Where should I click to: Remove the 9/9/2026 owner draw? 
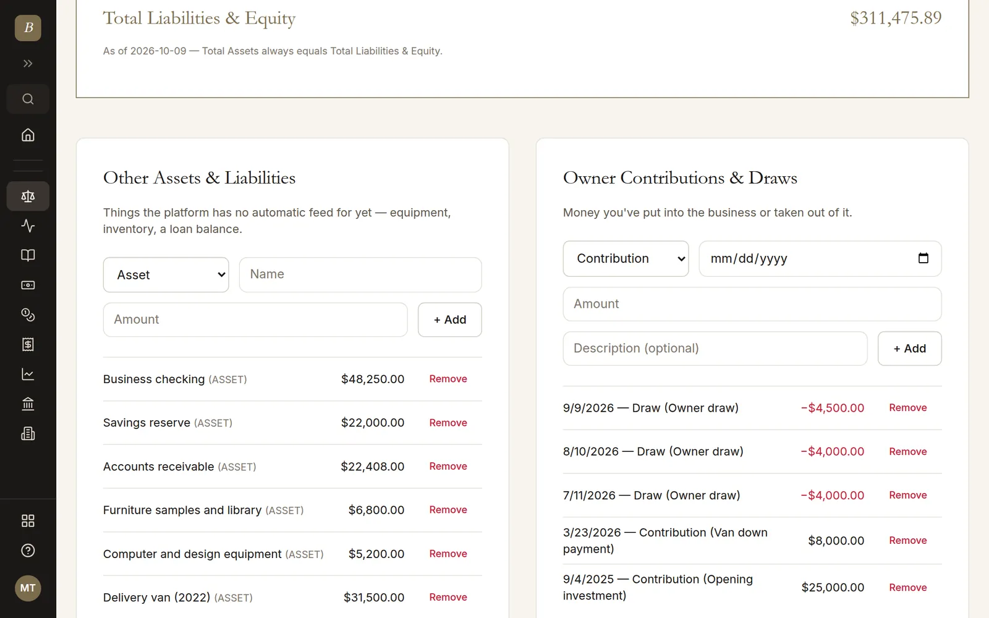pyautogui.click(x=908, y=408)
